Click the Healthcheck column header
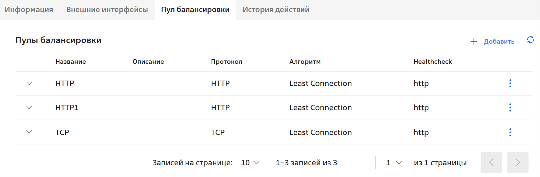This screenshot has height=177, width=540. [433, 61]
